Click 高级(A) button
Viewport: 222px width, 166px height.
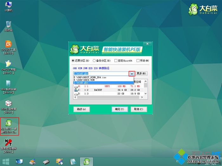tap(82, 109)
